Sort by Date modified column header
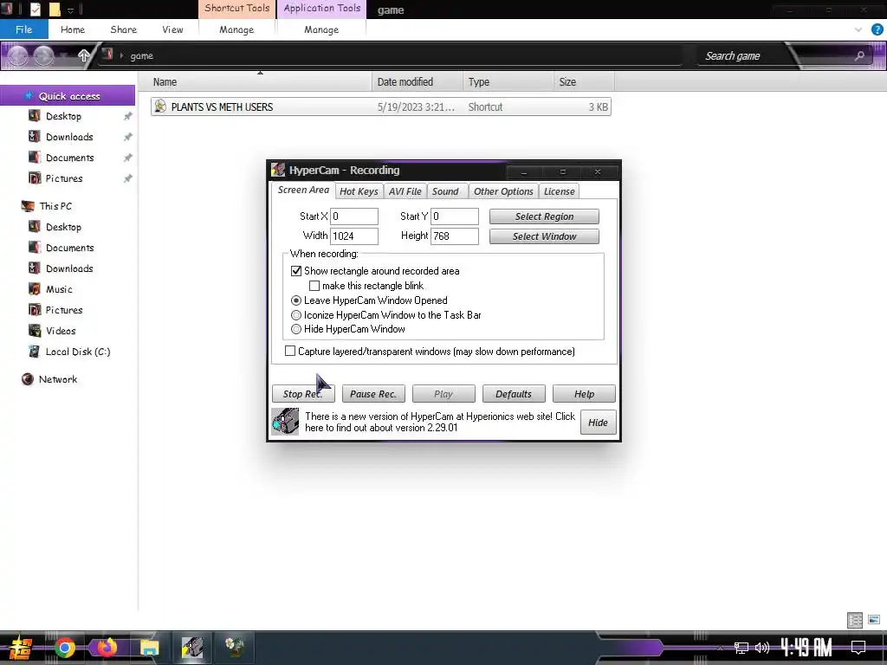This screenshot has height=665, width=887. point(417,82)
